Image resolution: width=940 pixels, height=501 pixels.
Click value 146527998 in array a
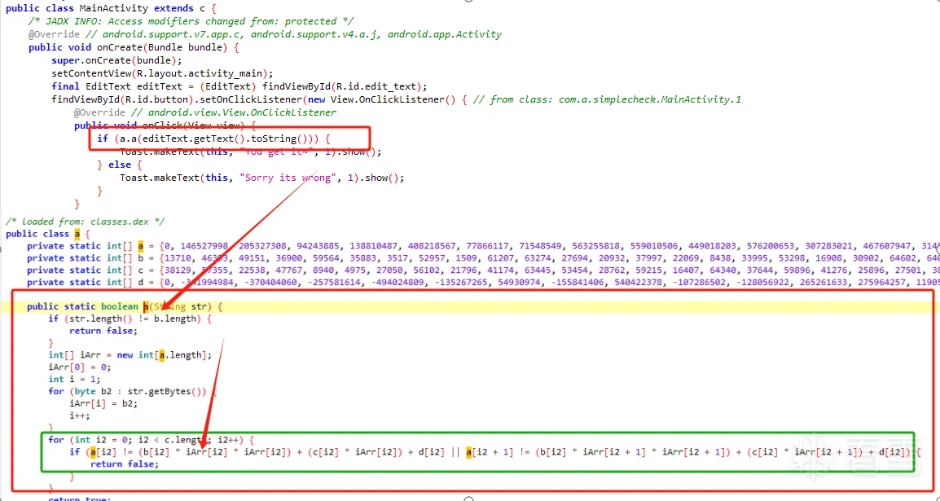click(x=204, y=246)
